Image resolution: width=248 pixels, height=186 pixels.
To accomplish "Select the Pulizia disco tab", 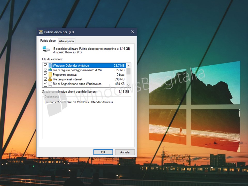I will [x=48, y=41].
